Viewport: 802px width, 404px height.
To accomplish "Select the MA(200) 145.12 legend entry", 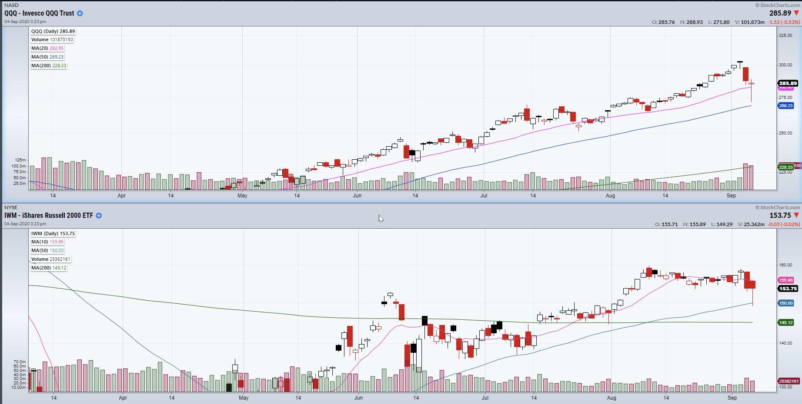I will click(x=49, y=268).
